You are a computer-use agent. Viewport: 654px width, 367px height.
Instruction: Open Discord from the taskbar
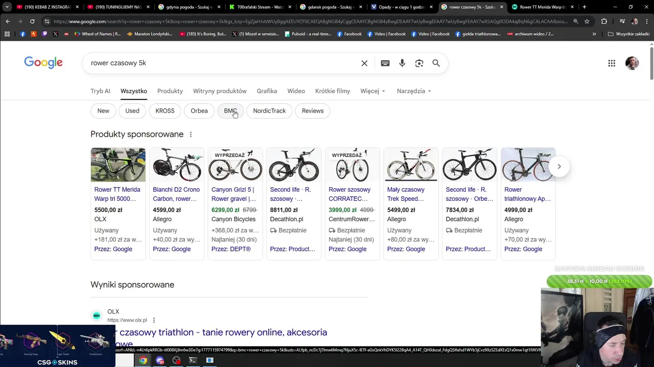tap(160, 360)
